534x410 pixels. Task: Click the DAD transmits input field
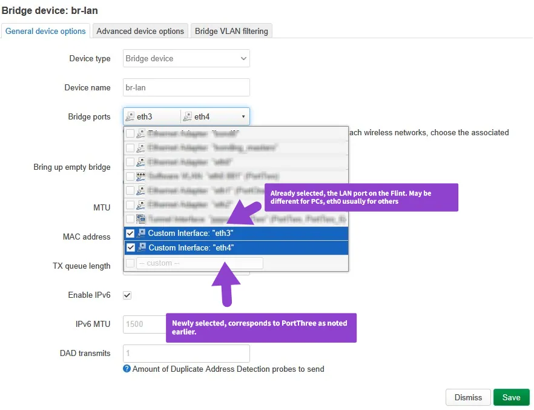click(x=186, y=354)
